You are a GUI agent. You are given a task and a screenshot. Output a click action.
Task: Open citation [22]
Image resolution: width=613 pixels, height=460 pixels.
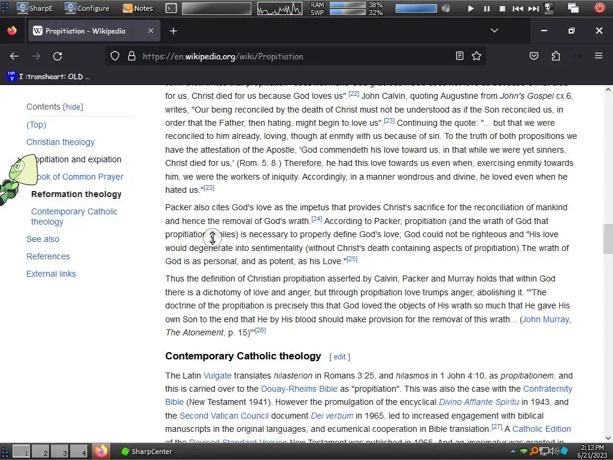coord(354,93)
